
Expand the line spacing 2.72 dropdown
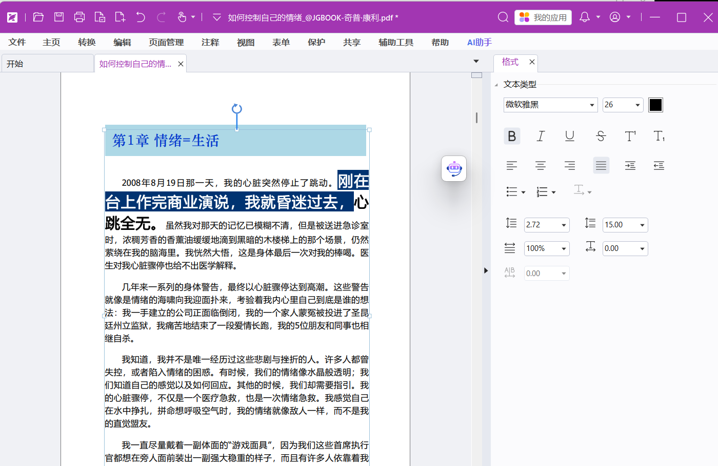(564, 225)
